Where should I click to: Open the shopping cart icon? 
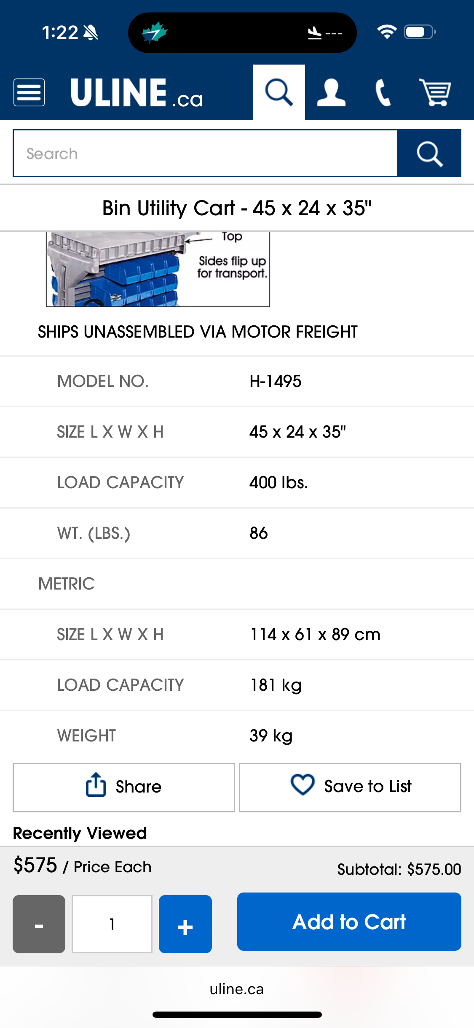(x=436, y=92)
